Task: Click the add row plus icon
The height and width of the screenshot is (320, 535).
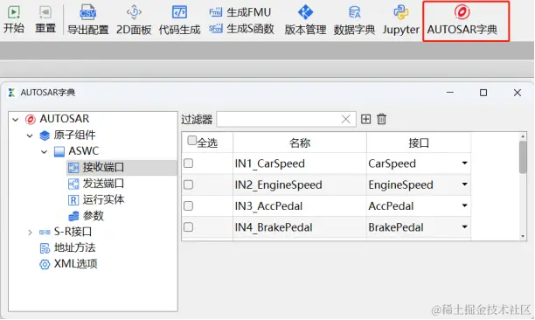Action: coord(365,119)
